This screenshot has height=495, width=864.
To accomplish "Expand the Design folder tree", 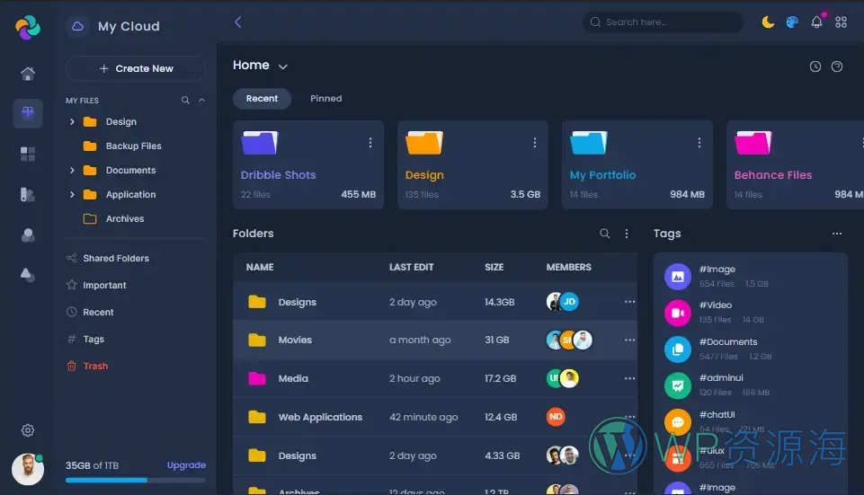I will tap(72, 122).
